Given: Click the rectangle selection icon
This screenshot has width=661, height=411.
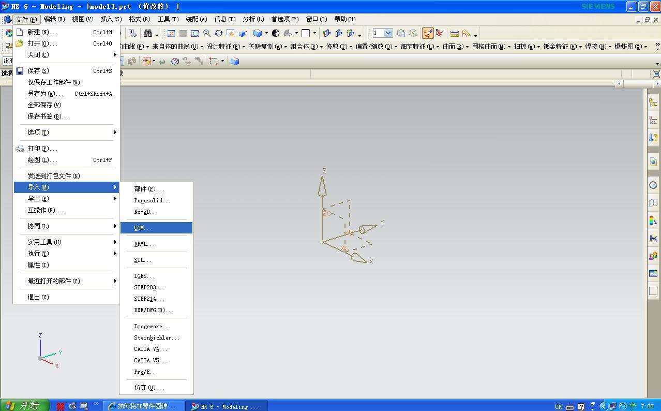Looking at the screenshot, I should coord(213,61).
